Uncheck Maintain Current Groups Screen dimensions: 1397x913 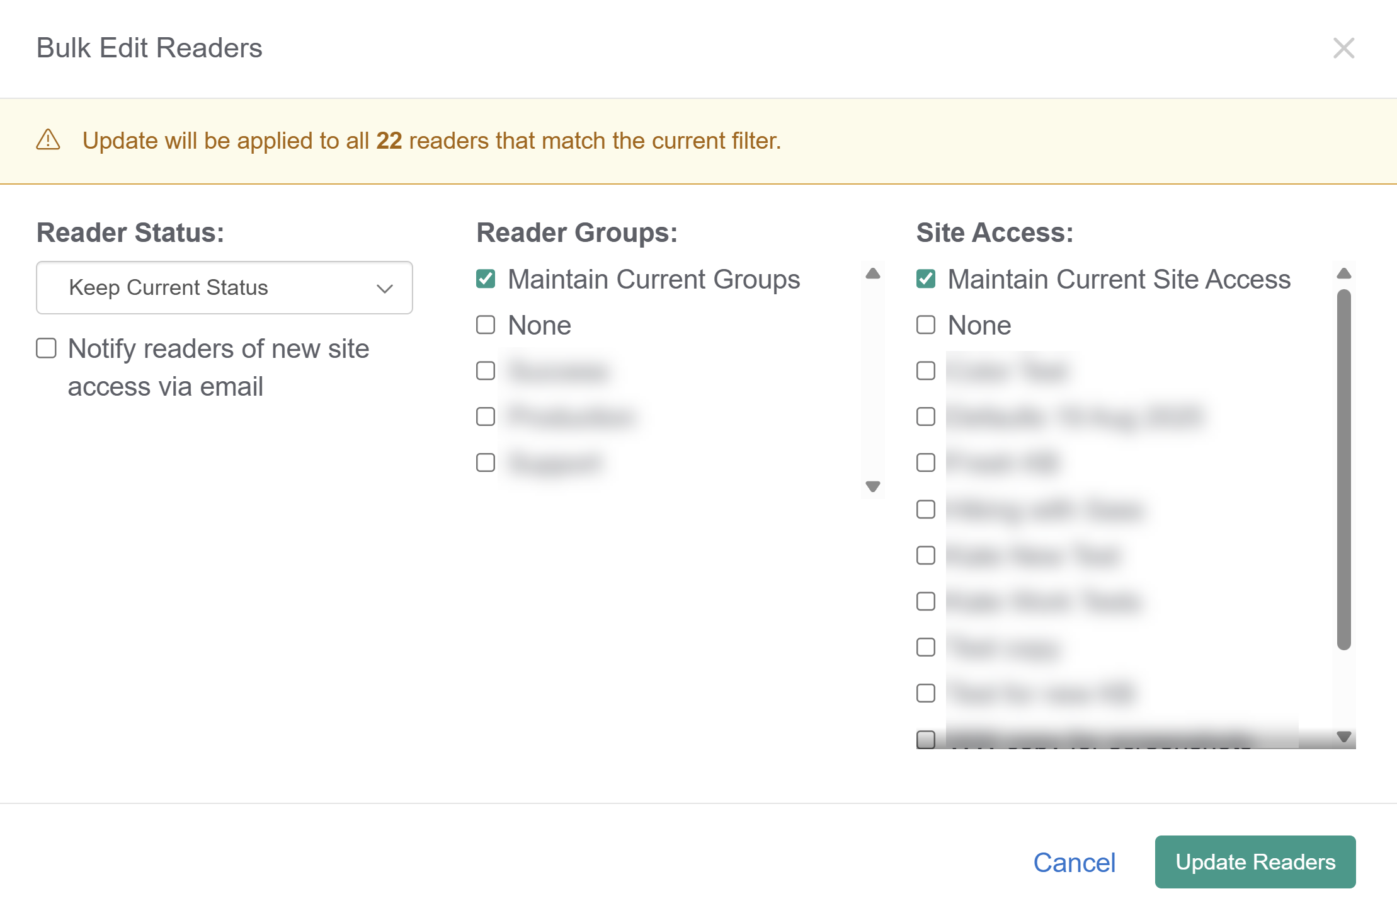pyautogui.click(x=486, y=278)
